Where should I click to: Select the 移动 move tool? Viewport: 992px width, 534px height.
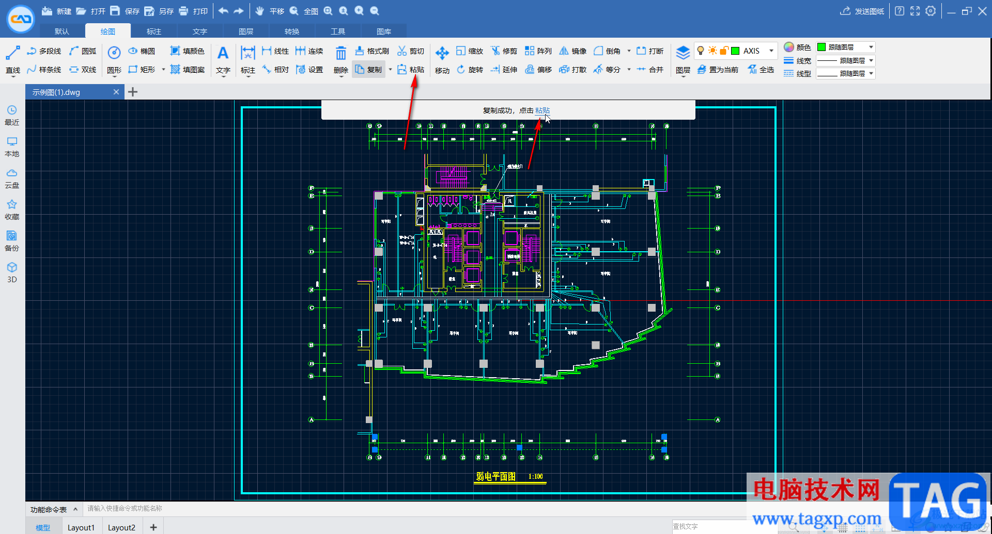pyautogui.click(x=442, y=60)
